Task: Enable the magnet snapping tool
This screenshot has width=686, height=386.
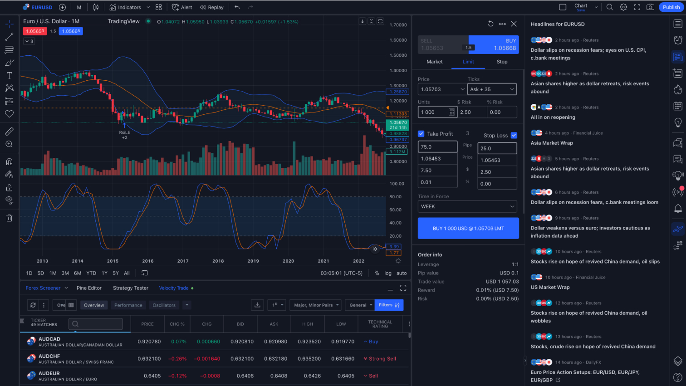Action: pyautogui.click(x=9, y=161)
